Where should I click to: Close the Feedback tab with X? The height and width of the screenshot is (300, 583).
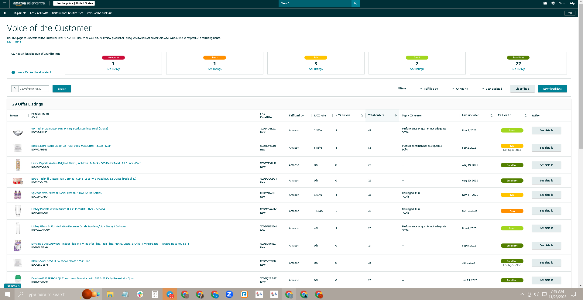[x=19, y=286]
